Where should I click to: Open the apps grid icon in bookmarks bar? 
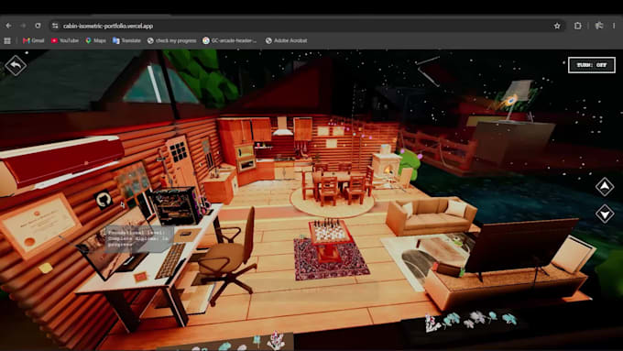[7, 40]
